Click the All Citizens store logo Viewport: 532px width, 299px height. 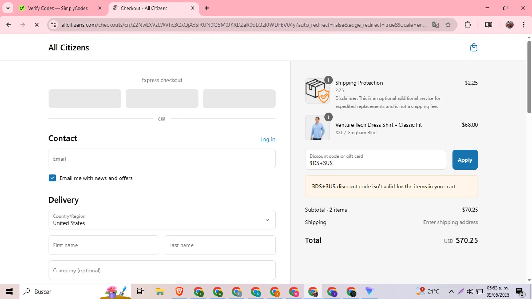(68, 48)
